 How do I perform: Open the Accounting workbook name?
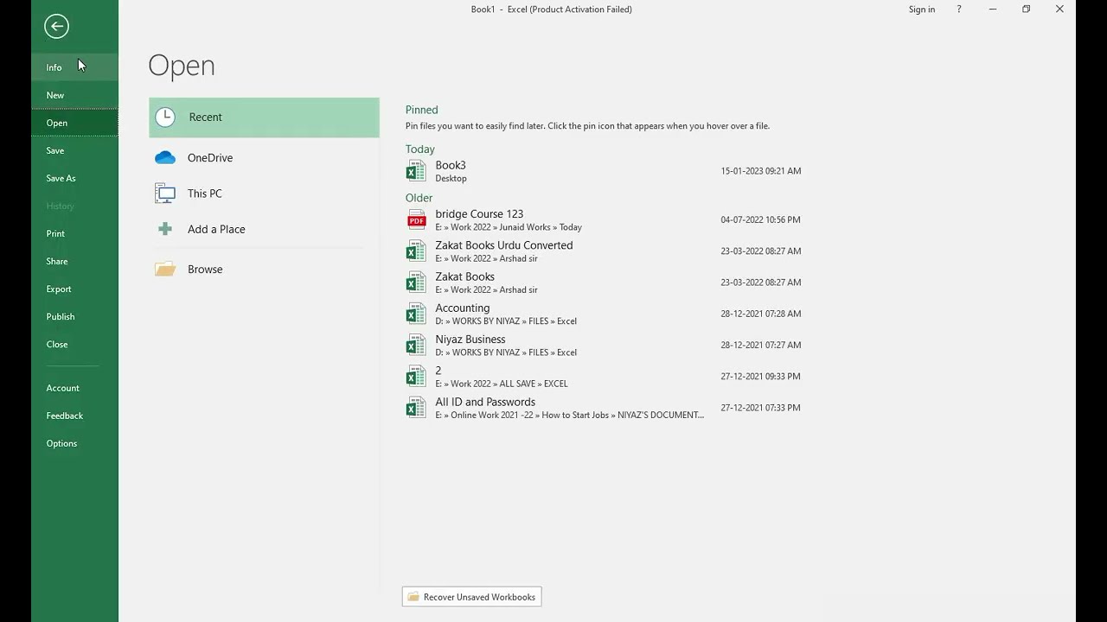[x=463, y=308]
